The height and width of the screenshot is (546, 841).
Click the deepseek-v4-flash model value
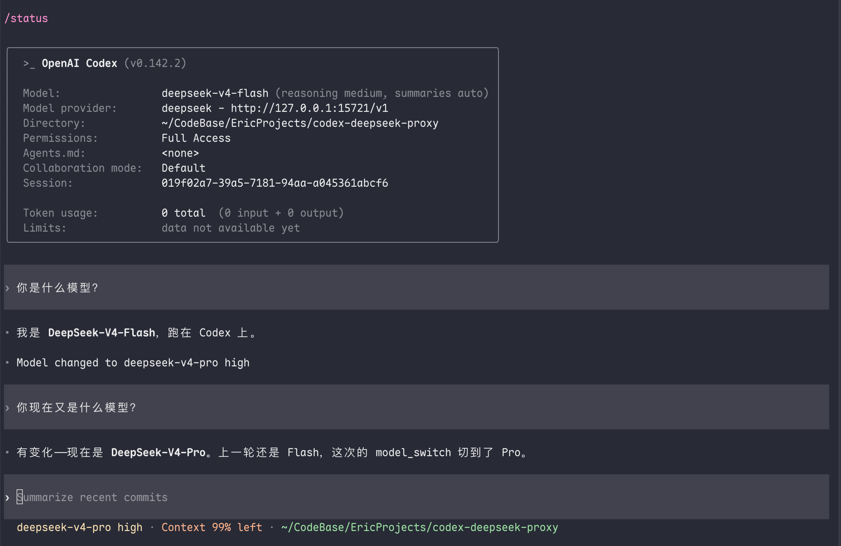click(215, 93)
